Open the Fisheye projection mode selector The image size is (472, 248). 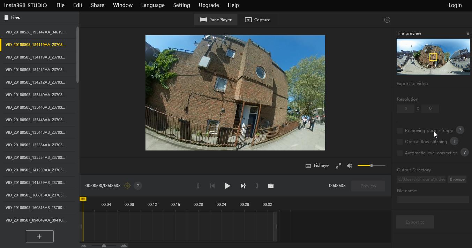pyautogui.click(x=317, y=165)
